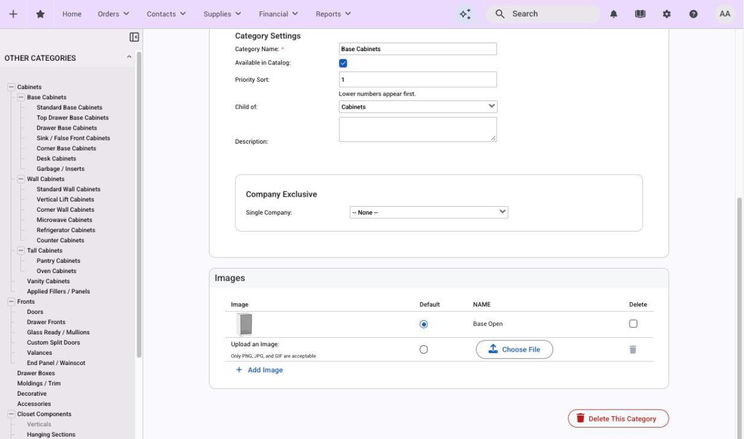Viewport: 744px width, 439px height.
Task: Open the settings gear icon
Action: 667,14
